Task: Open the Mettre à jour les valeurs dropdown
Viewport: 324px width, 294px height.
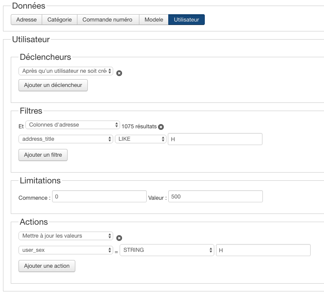Action: tap(66, 236)
